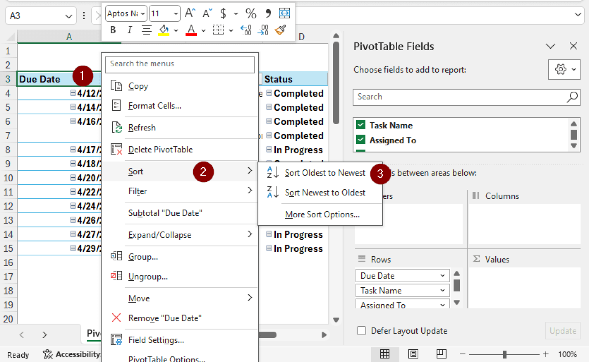Switch to Page Break Preview view

coord(441,354)
